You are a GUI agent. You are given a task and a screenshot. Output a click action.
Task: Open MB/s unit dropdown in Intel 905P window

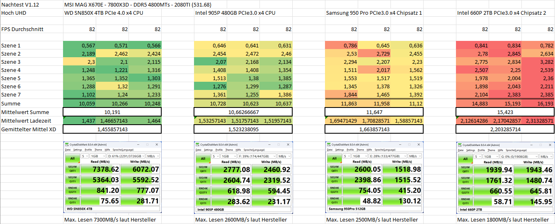284,156
